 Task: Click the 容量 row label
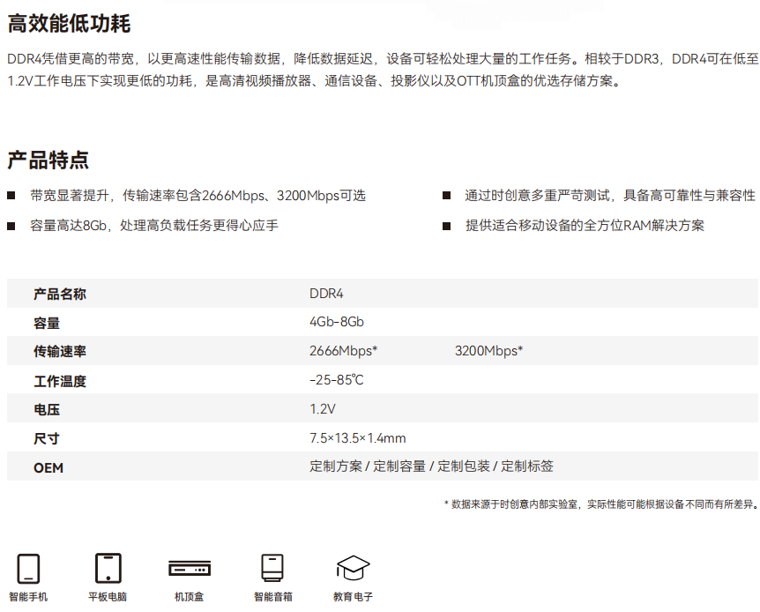coord(48,323)
